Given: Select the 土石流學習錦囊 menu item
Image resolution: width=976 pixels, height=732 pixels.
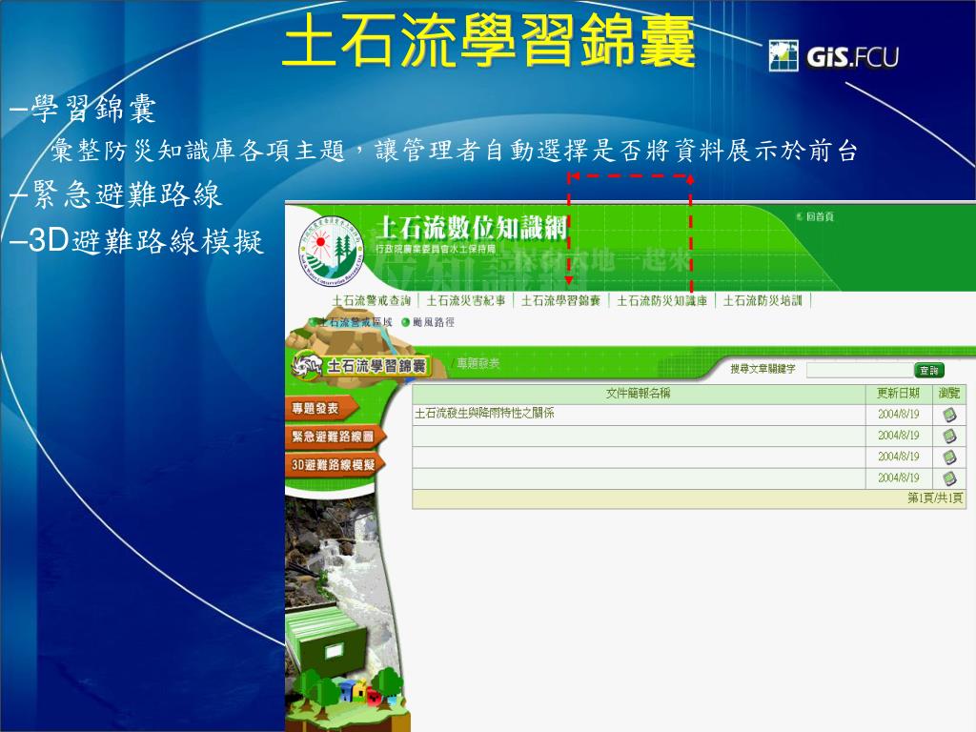Looking at the screenshot, I should click(x=560, y=300).
